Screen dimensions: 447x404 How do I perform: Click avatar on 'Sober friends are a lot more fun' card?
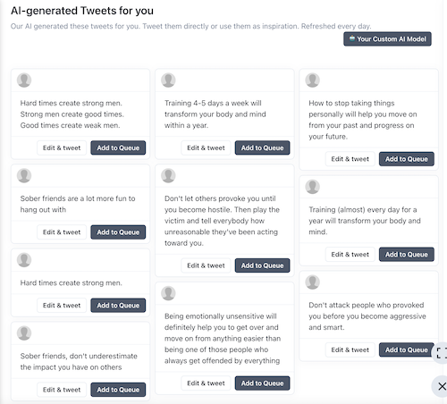tap(24, 175)
